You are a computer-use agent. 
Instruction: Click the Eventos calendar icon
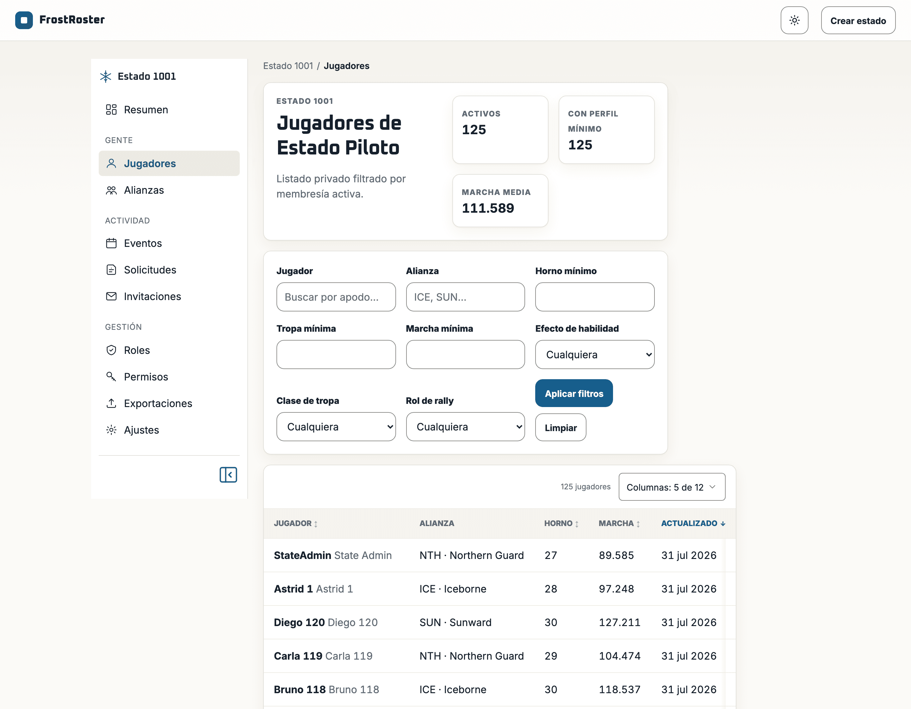tap(111, 243)
